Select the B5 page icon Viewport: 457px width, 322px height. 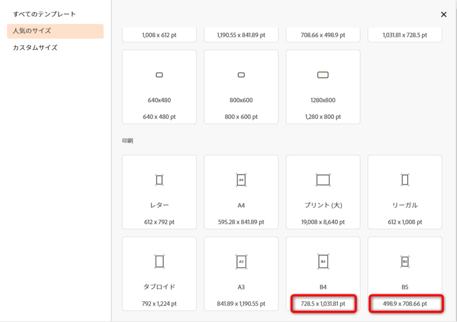tap(404, 262)
